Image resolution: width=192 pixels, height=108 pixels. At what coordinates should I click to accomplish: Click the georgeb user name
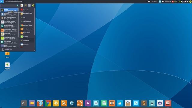tap(9, 49)
